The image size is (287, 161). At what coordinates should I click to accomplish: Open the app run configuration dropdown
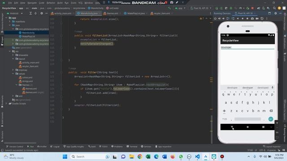(x=180, y=8)
